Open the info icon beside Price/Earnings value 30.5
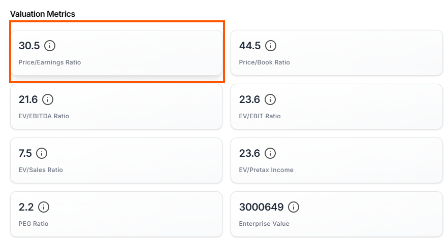 pos(50,46)
